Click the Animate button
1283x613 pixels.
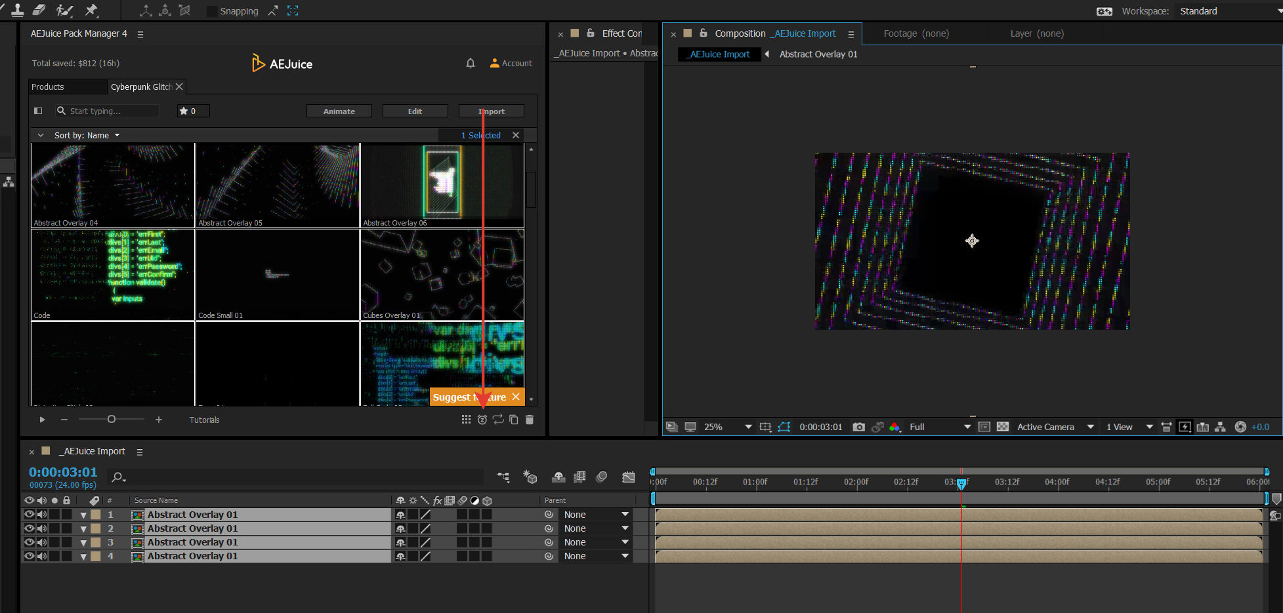pyautogui.click(x=339, y=111)
